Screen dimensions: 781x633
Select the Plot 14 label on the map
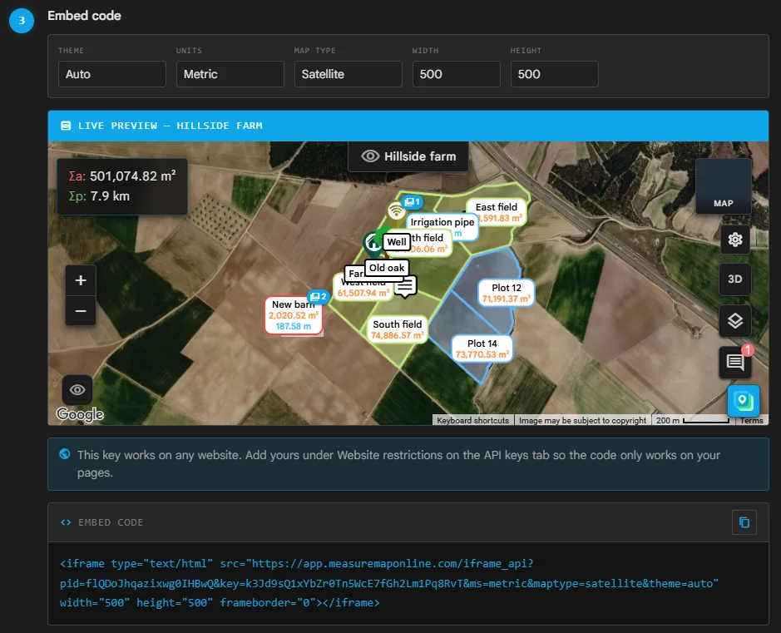pyautogui.click(x=482, y=349)
